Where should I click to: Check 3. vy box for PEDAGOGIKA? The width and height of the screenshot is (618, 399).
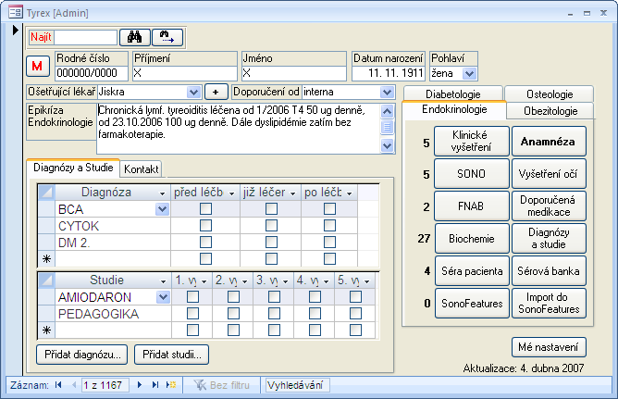(x=274, y=314)
